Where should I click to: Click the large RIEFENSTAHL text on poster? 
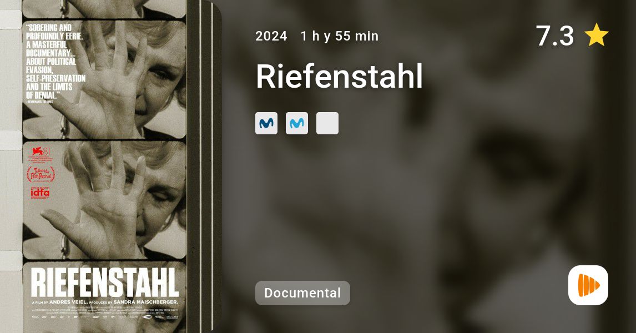(x=105, y=282)
